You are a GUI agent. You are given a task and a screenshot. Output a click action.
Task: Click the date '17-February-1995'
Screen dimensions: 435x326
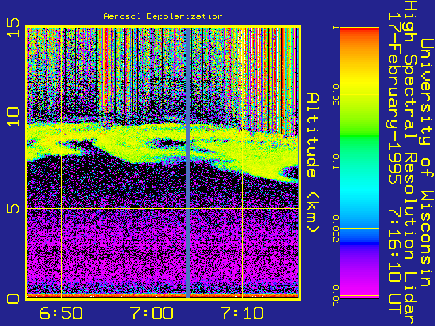pyautogui.click(x=394, y=98)
